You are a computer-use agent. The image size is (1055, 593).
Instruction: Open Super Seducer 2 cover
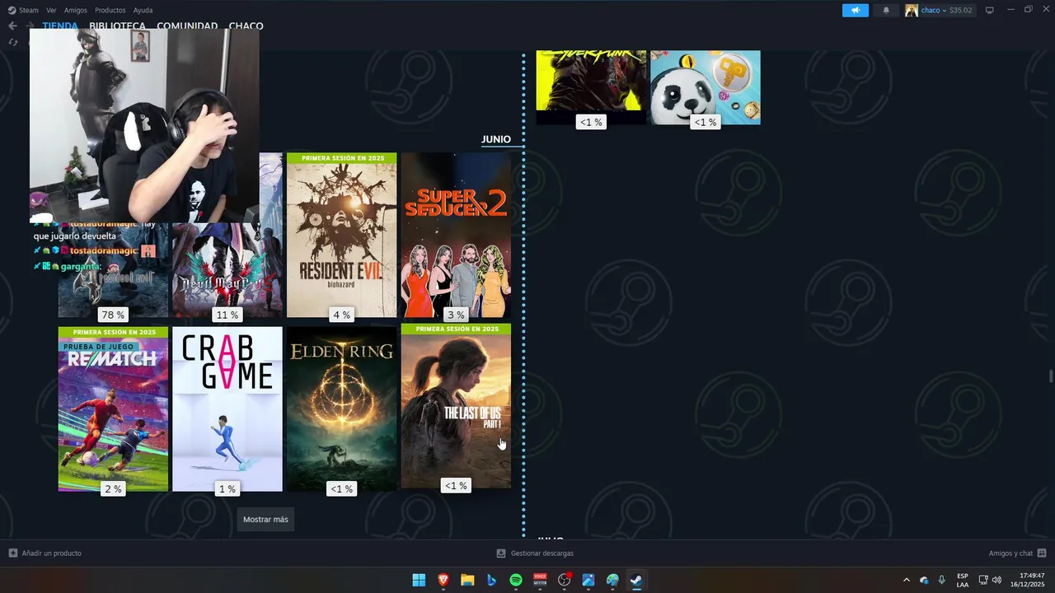tap(456, 235)
